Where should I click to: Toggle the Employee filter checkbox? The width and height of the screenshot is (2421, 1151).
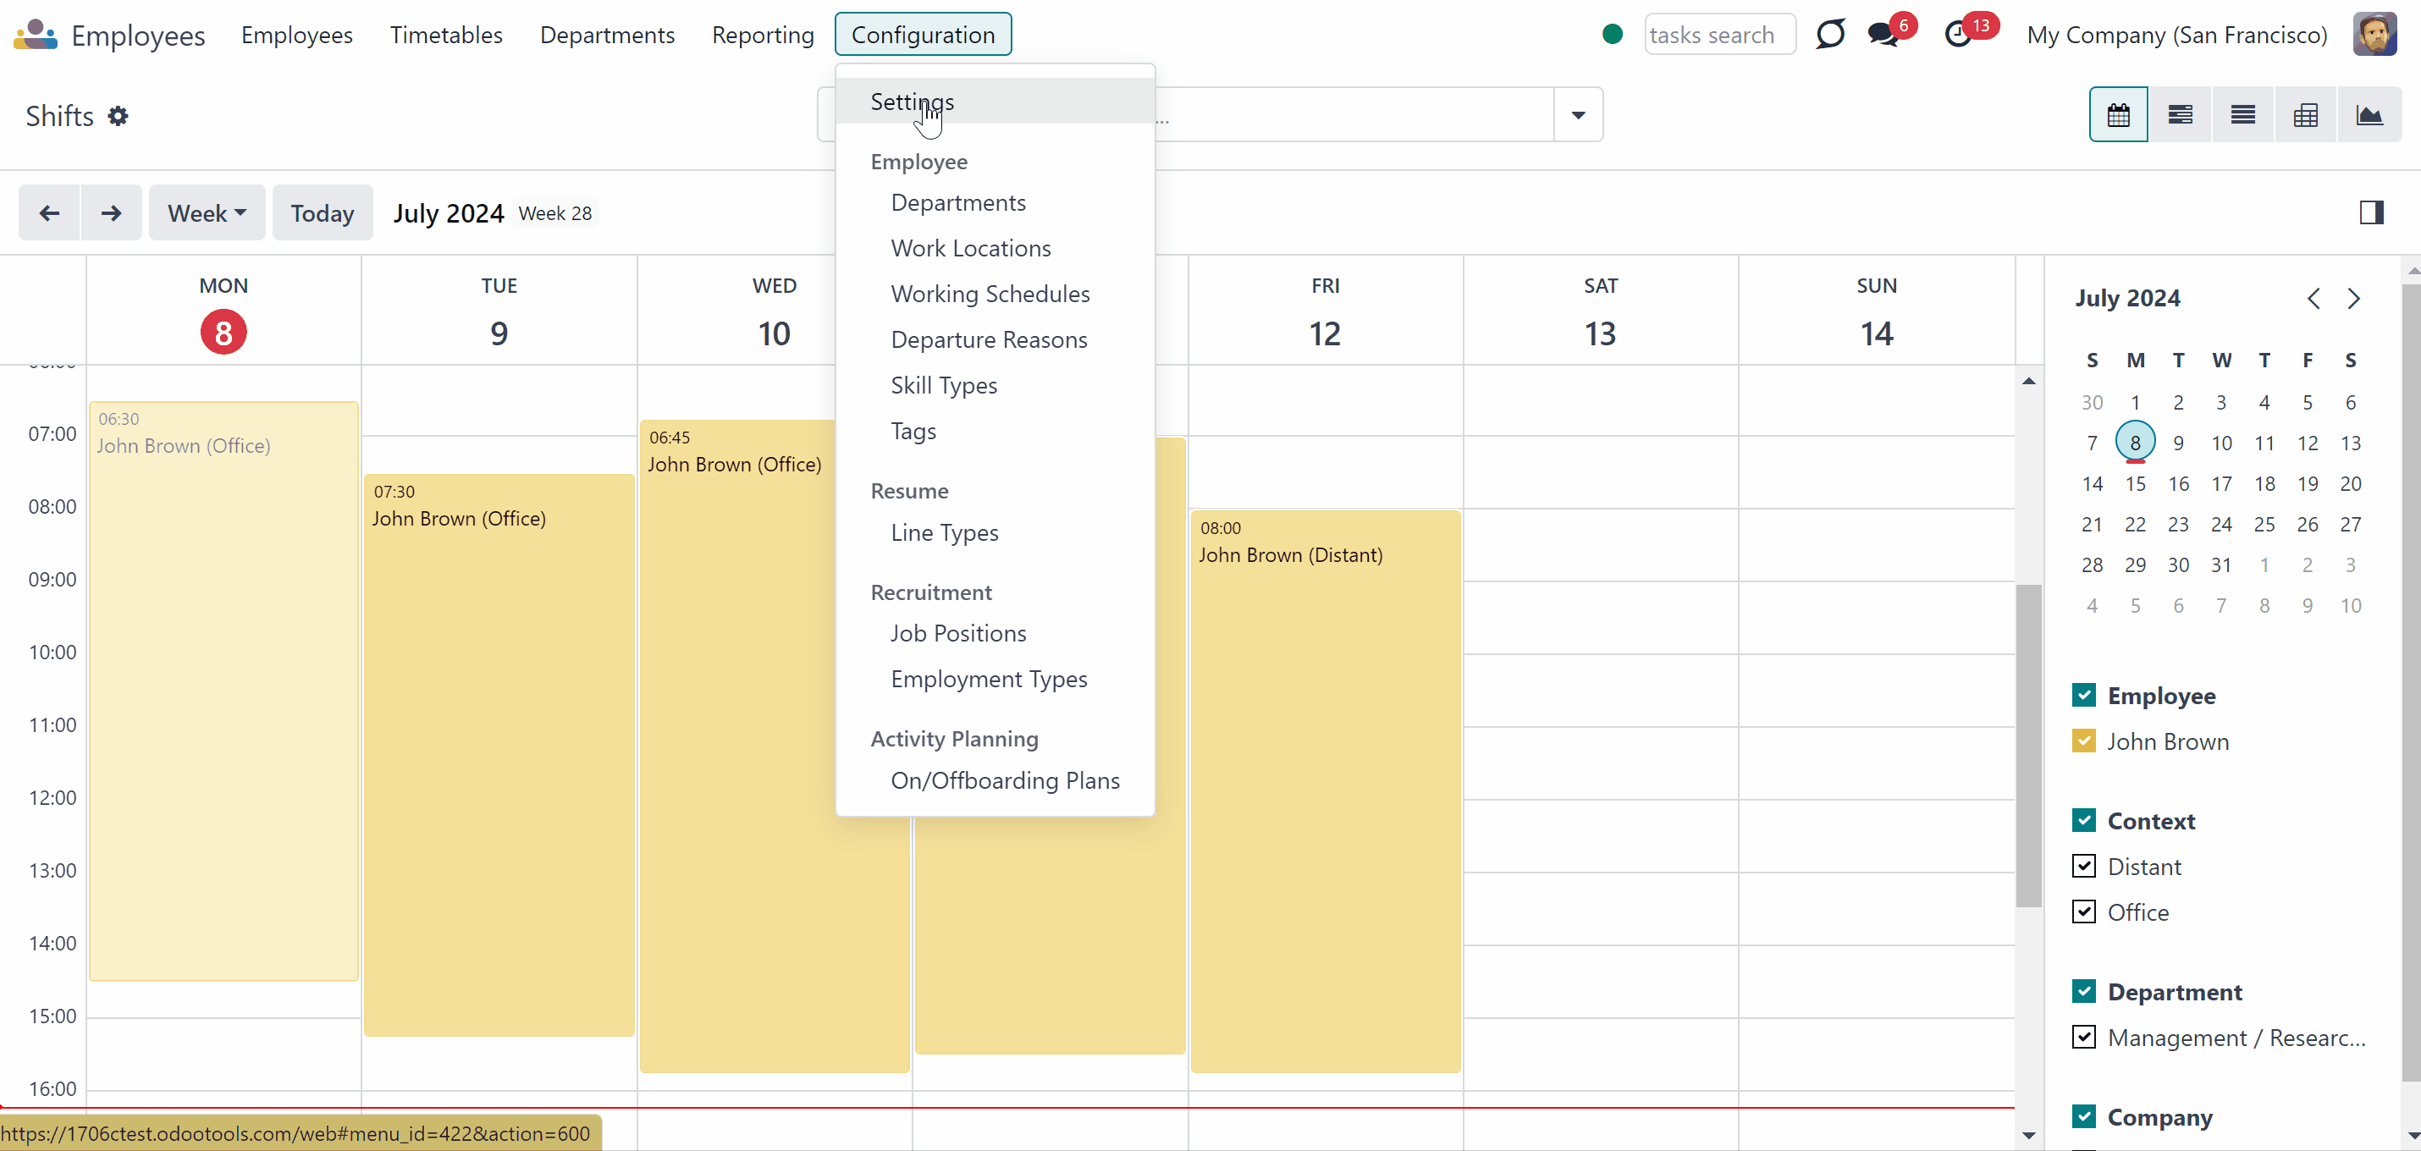click(2083, 696)
